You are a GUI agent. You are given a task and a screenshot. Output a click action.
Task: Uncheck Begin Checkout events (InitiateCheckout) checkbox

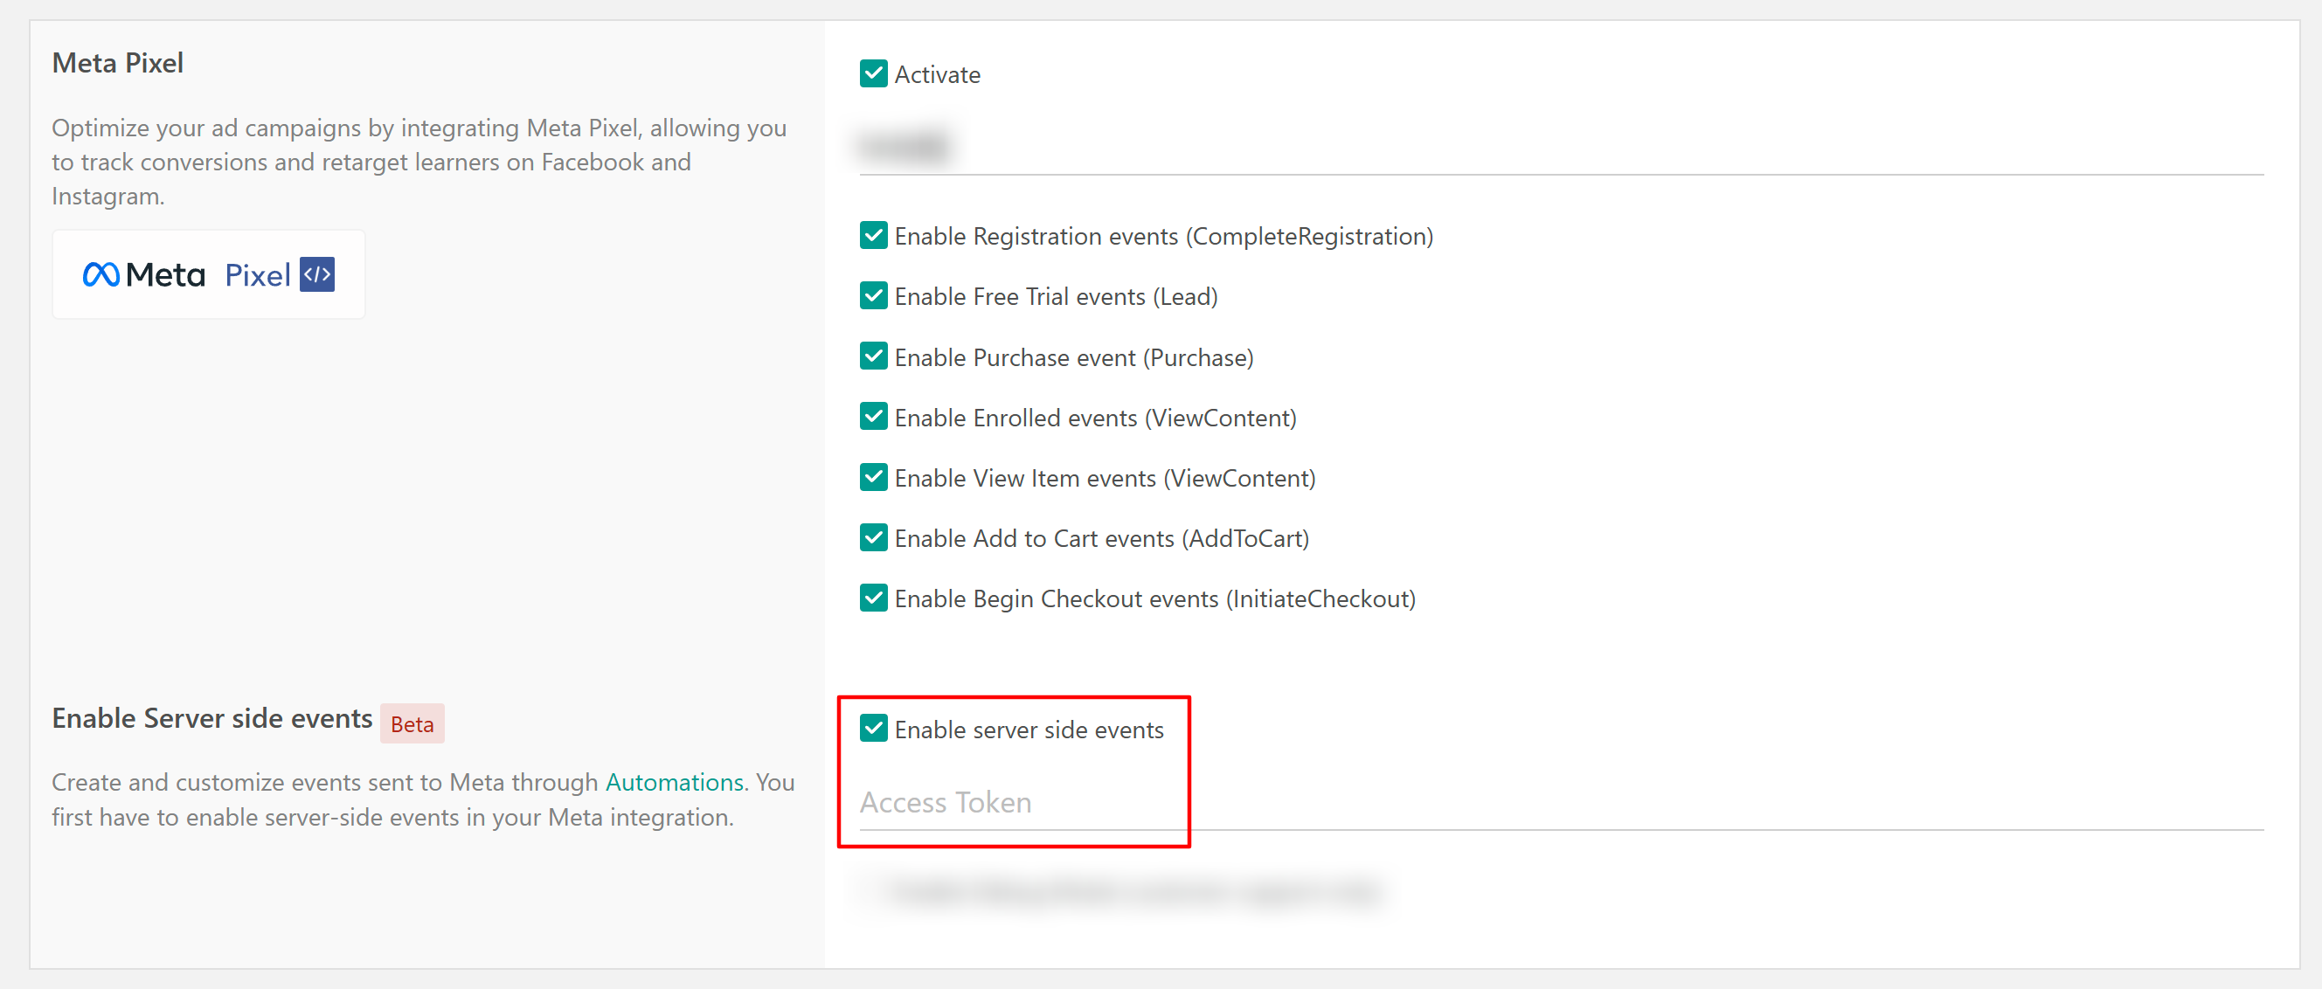pos(873,598)
